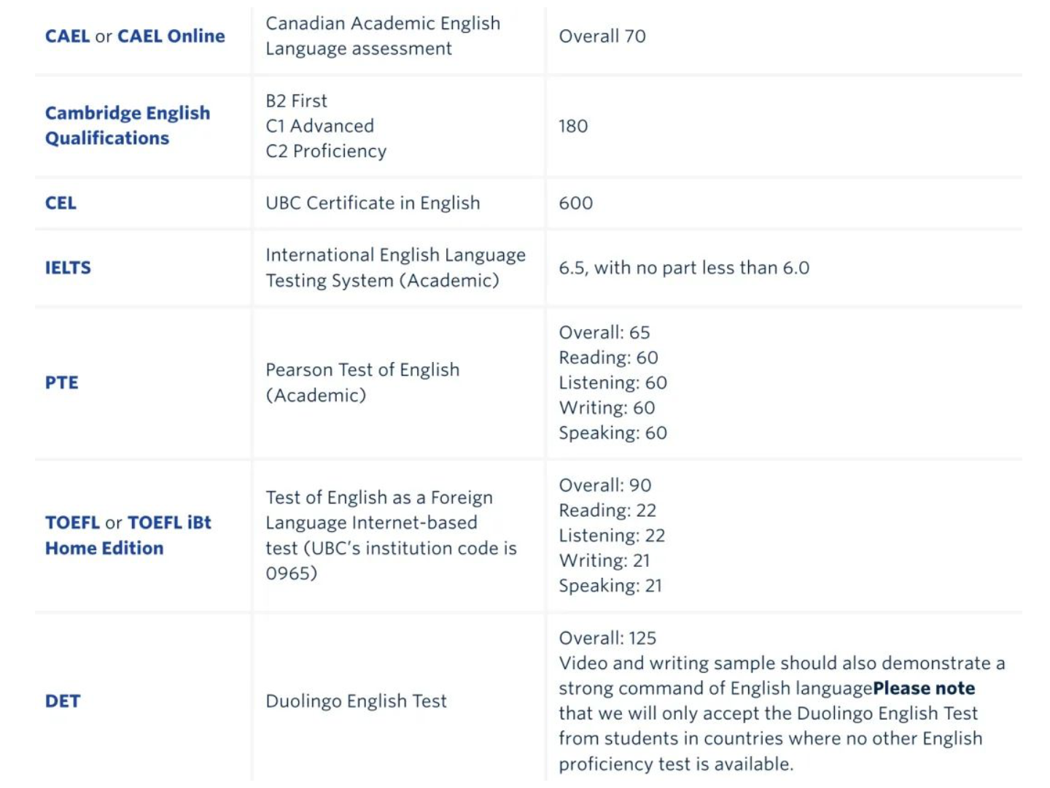The height and width of the screenshot is (788, 1050).
Task: Click the Overall 70 score cell
Action: tap(602, 36)
